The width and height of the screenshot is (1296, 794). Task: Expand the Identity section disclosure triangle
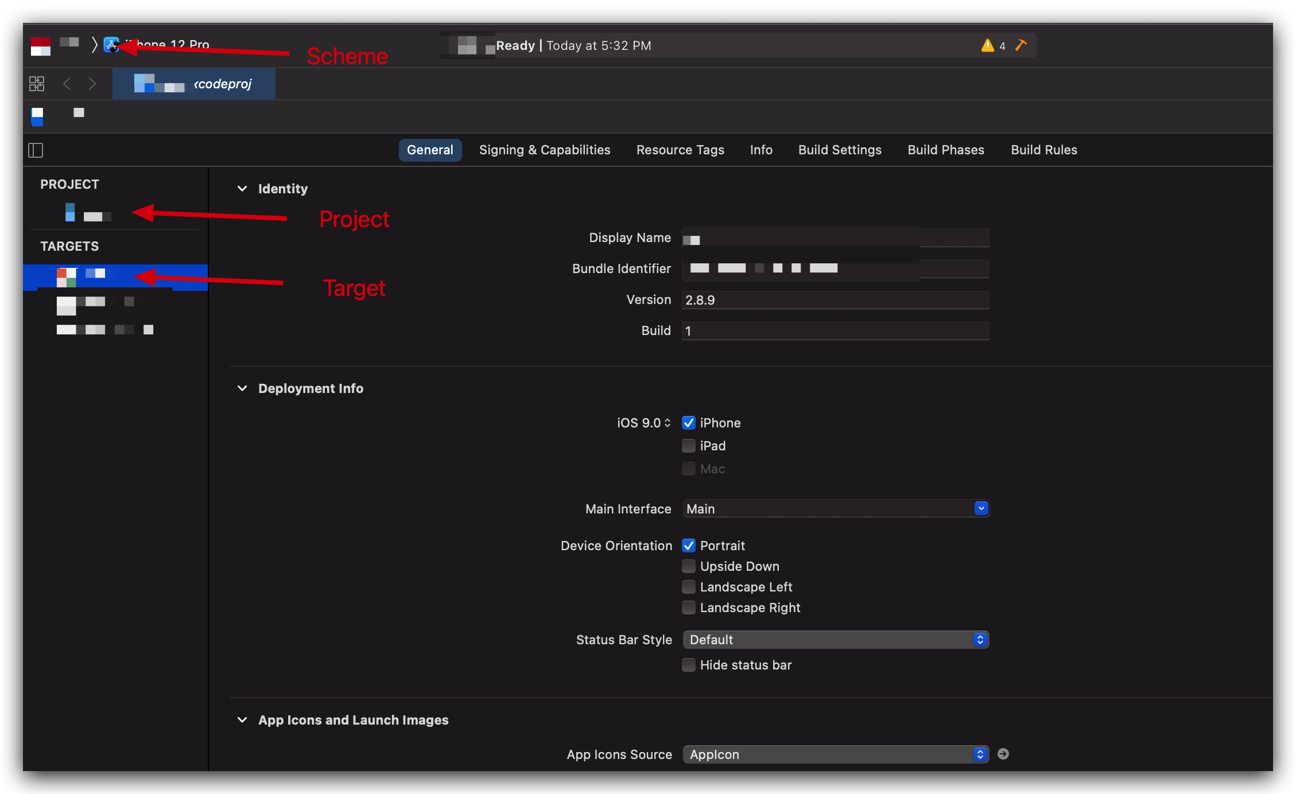pyautogui.click(x=242, y=188)
